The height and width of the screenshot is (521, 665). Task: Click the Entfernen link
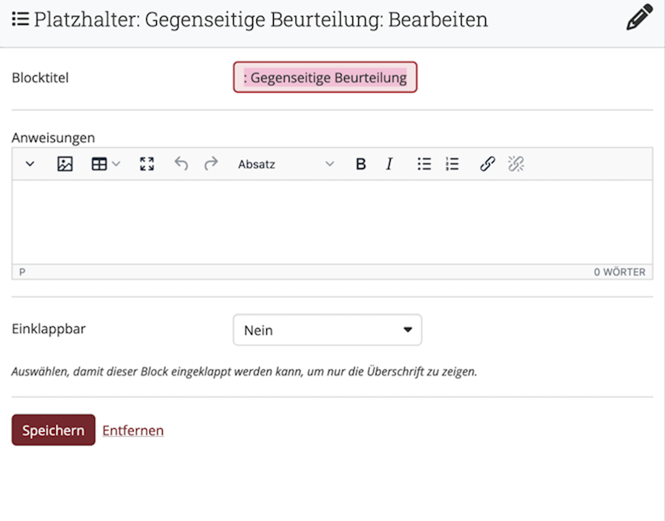tap(133, 430)
